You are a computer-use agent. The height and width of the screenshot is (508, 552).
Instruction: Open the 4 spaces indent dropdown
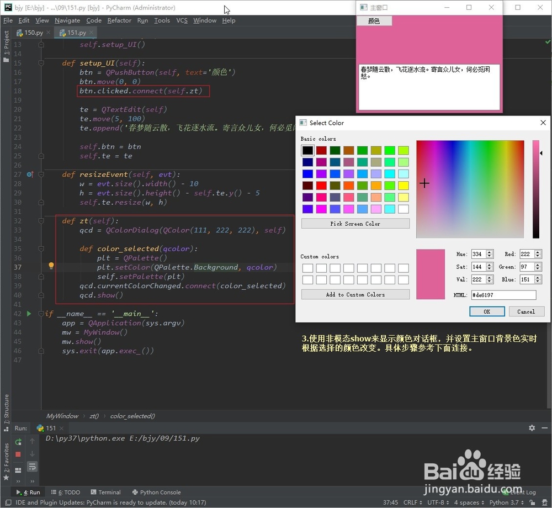click(x=469, y=502)
